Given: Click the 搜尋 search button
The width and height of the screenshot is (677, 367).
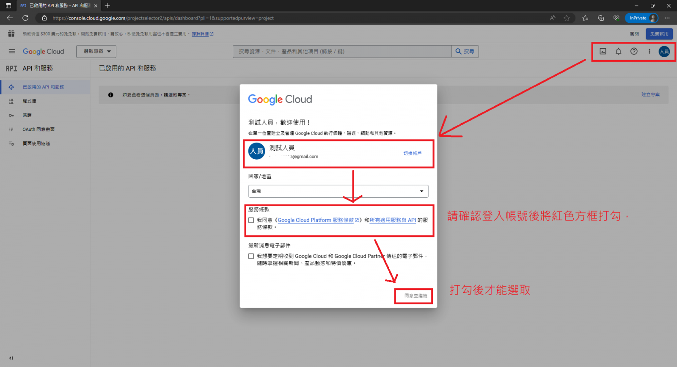Looking at the screenshot, I should [x=465, y=51].
